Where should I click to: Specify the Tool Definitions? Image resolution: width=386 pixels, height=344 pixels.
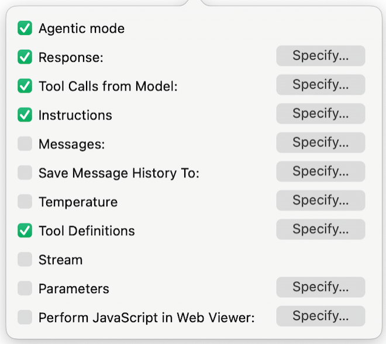pyautogui.click(x=320, y=229)
